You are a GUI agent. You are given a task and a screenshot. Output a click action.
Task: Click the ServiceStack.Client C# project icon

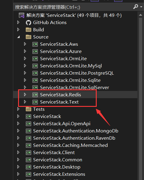pos(28,153)
